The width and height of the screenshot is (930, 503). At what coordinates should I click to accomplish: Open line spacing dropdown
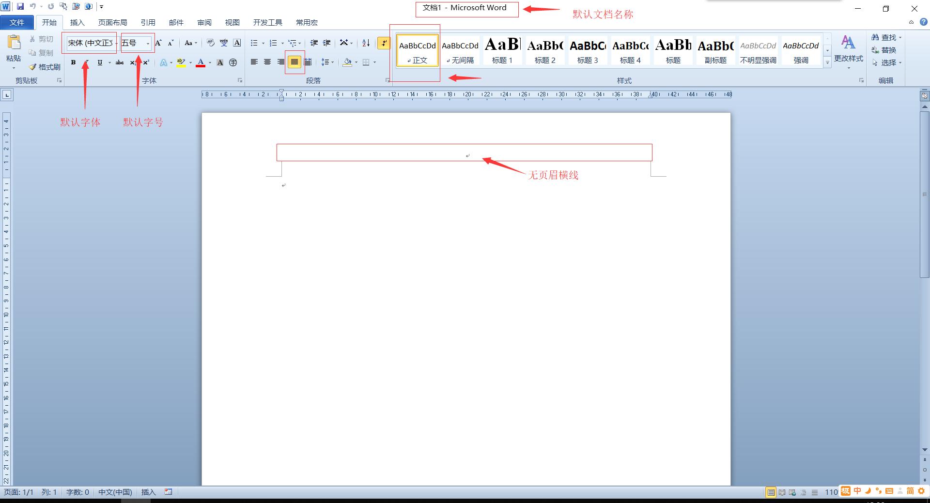(x=327, y=62)
